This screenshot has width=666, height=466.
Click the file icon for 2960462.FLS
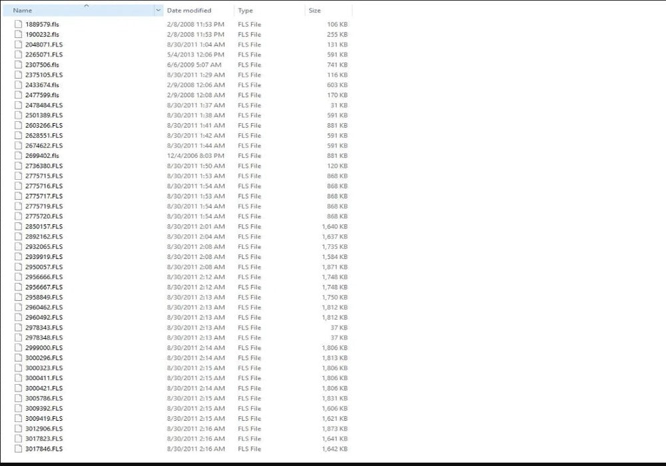19,308
